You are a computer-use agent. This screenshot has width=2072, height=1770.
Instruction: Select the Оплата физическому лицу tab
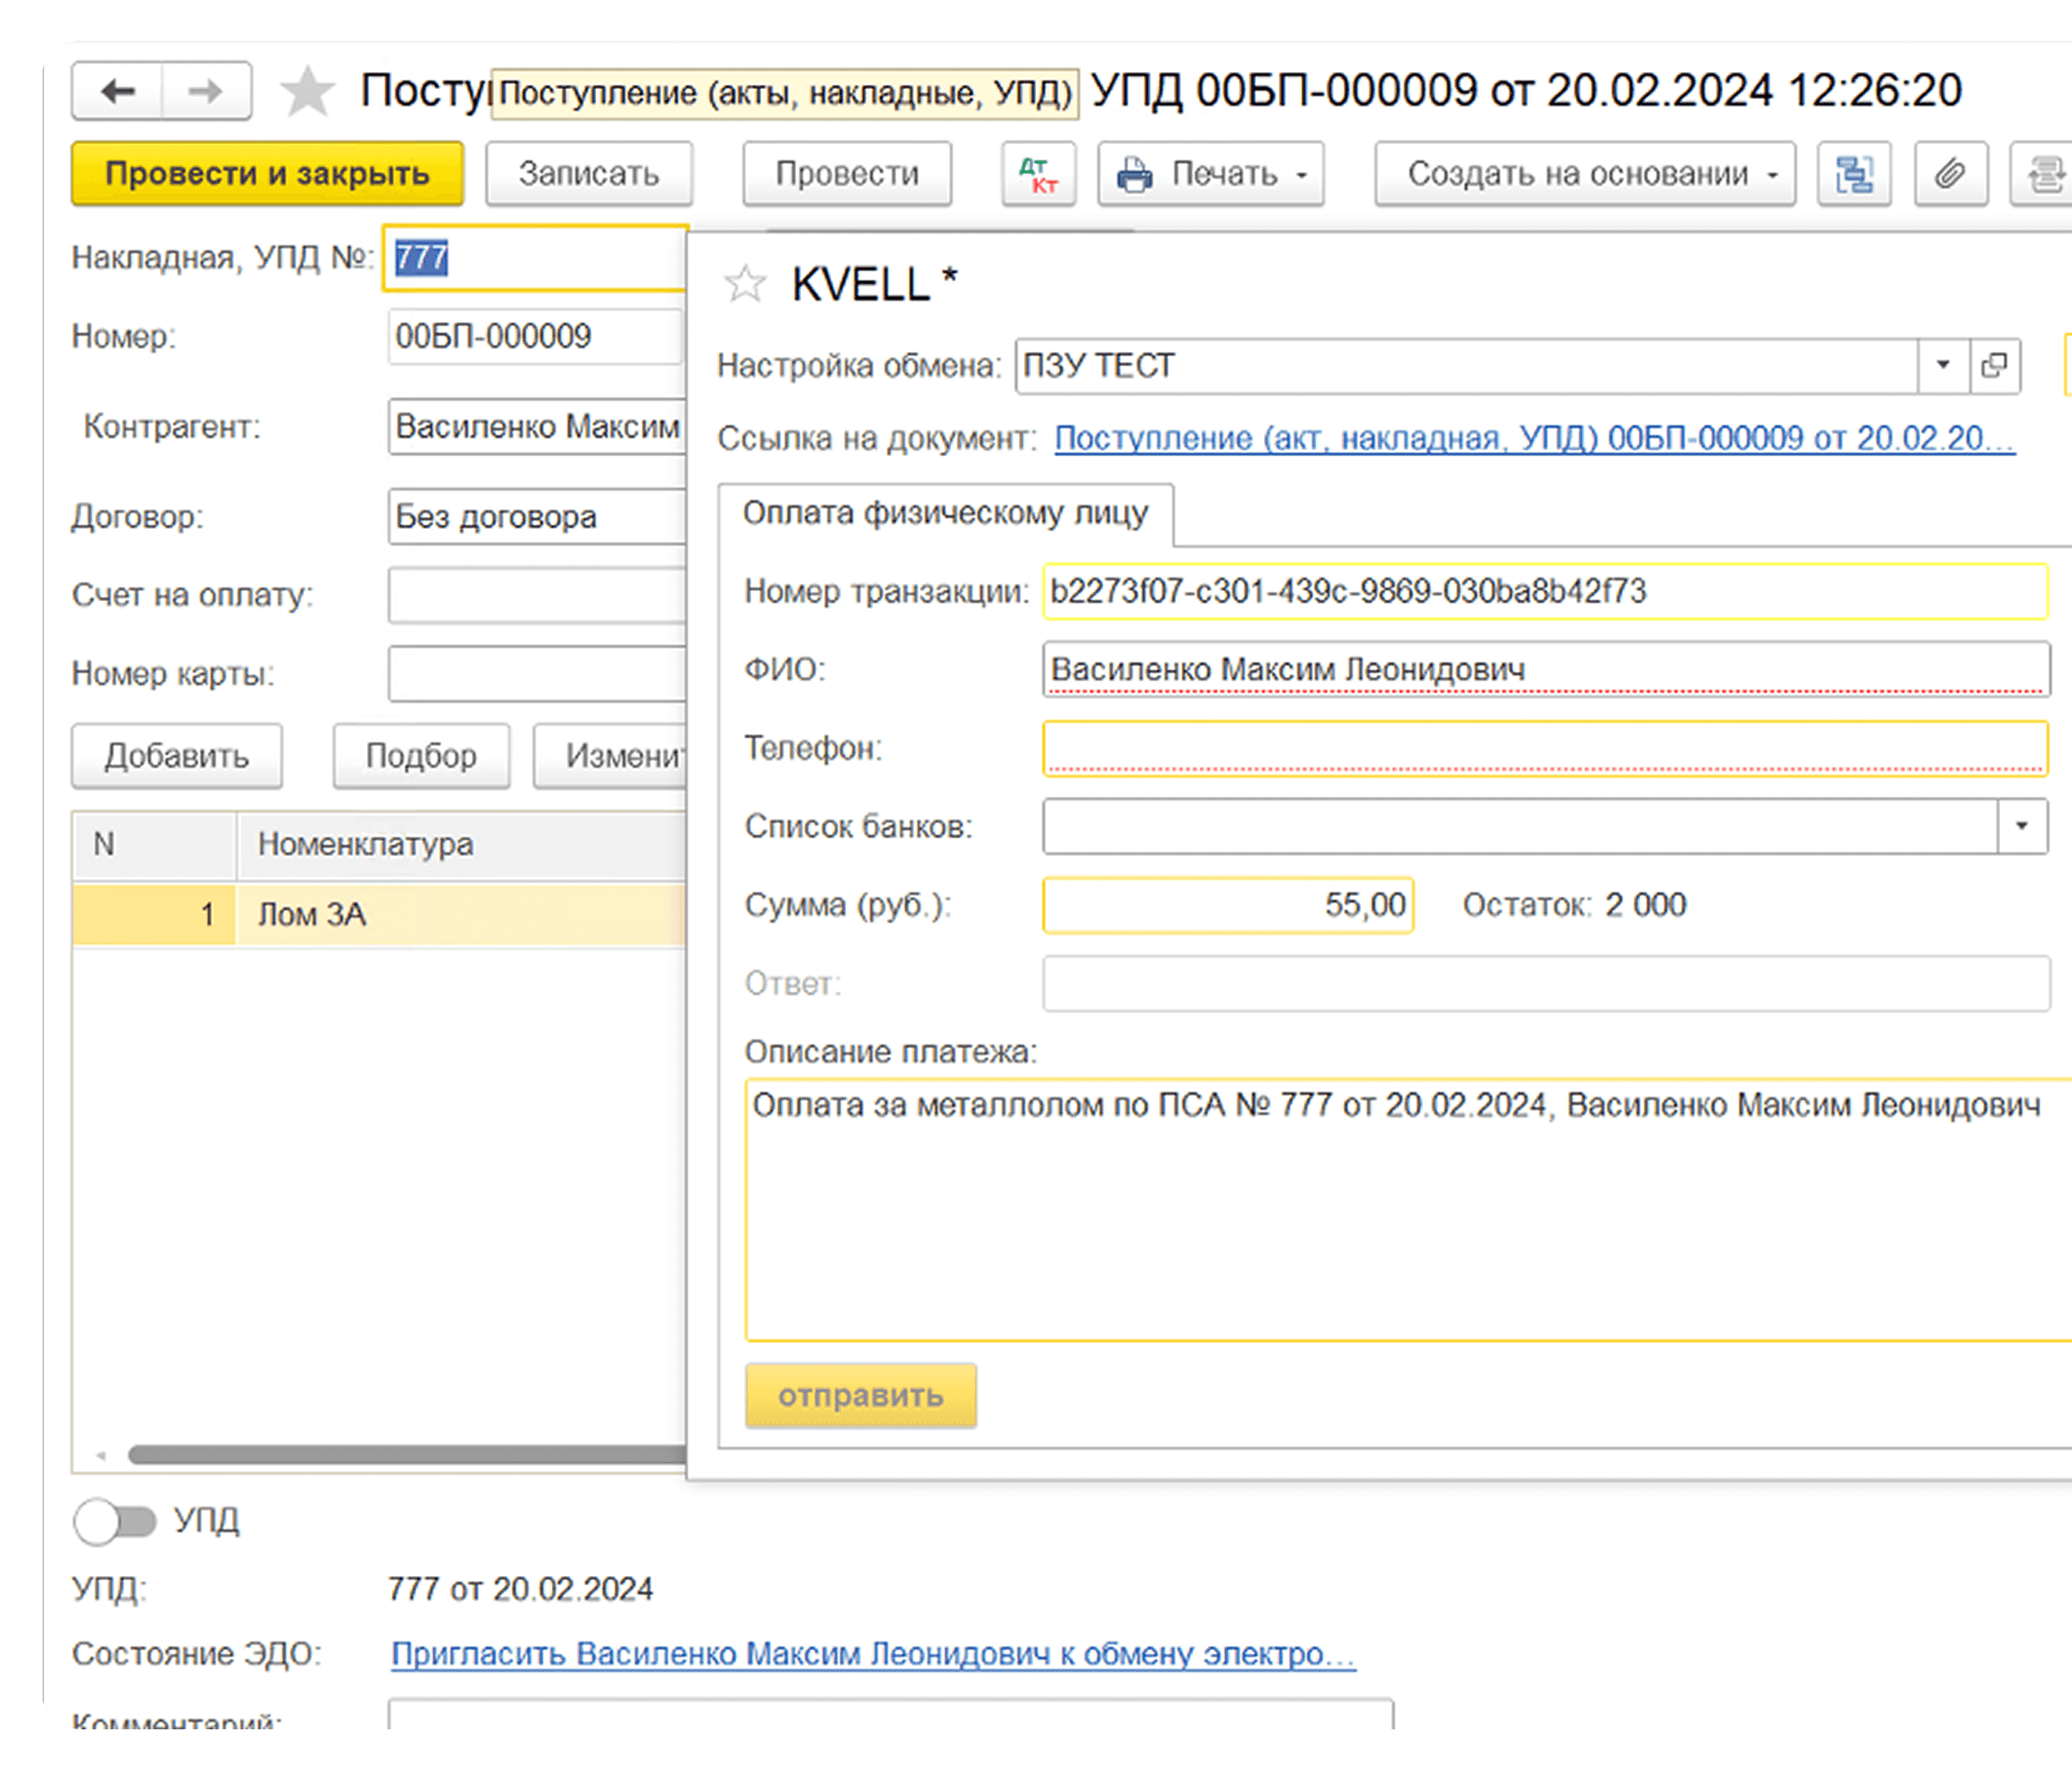point(945,514)
